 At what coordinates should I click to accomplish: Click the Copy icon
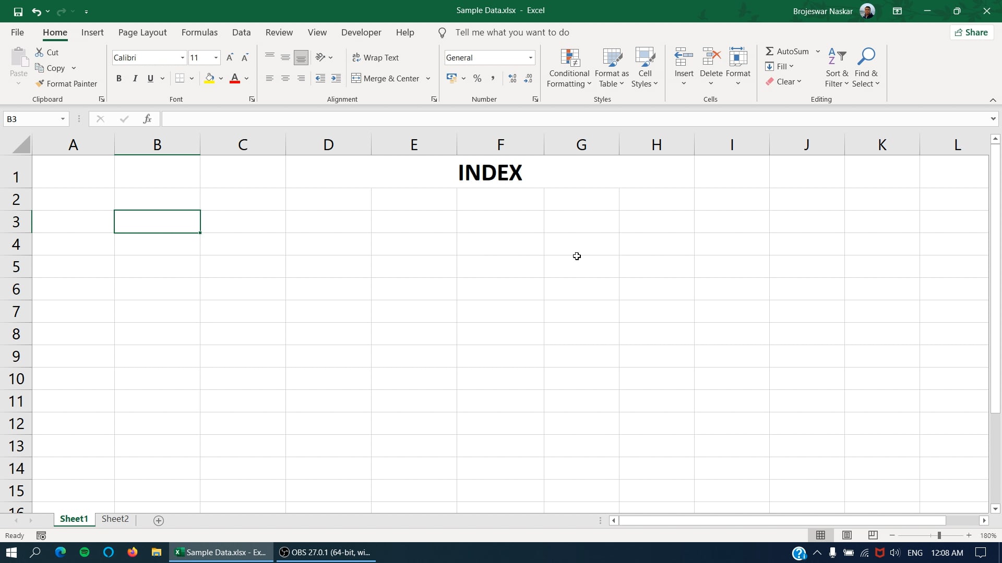39,68
